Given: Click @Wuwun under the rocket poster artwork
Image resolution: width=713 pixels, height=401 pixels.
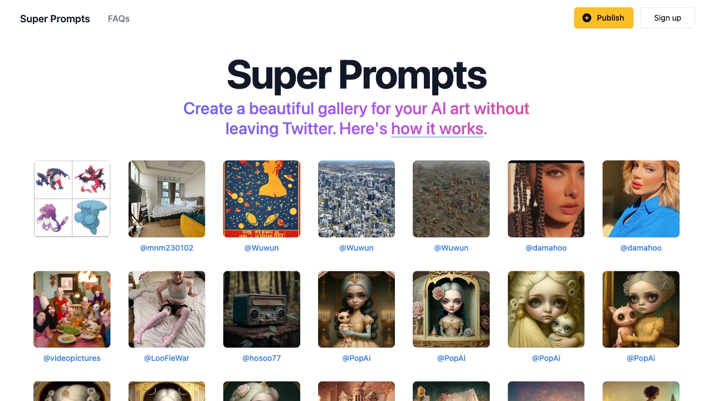Looking at the screenshot, I should click(261, 248).
